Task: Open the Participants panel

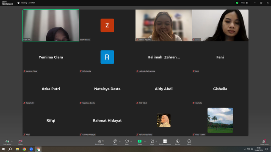Action: [100, 142]
